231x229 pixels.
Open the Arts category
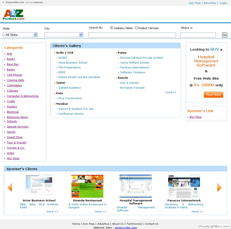coord(10,54)
